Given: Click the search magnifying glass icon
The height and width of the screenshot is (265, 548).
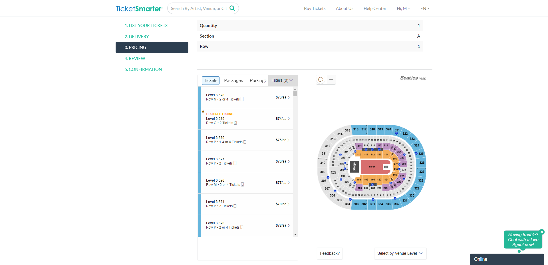Looking at the screenshot, I should point(232,8).
